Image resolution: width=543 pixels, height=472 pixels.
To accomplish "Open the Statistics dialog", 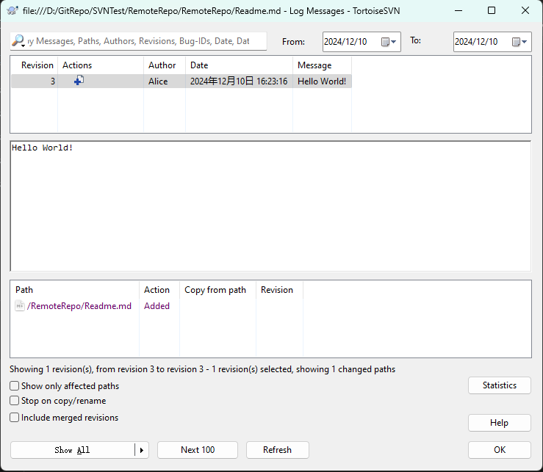I will click(500, 385).
